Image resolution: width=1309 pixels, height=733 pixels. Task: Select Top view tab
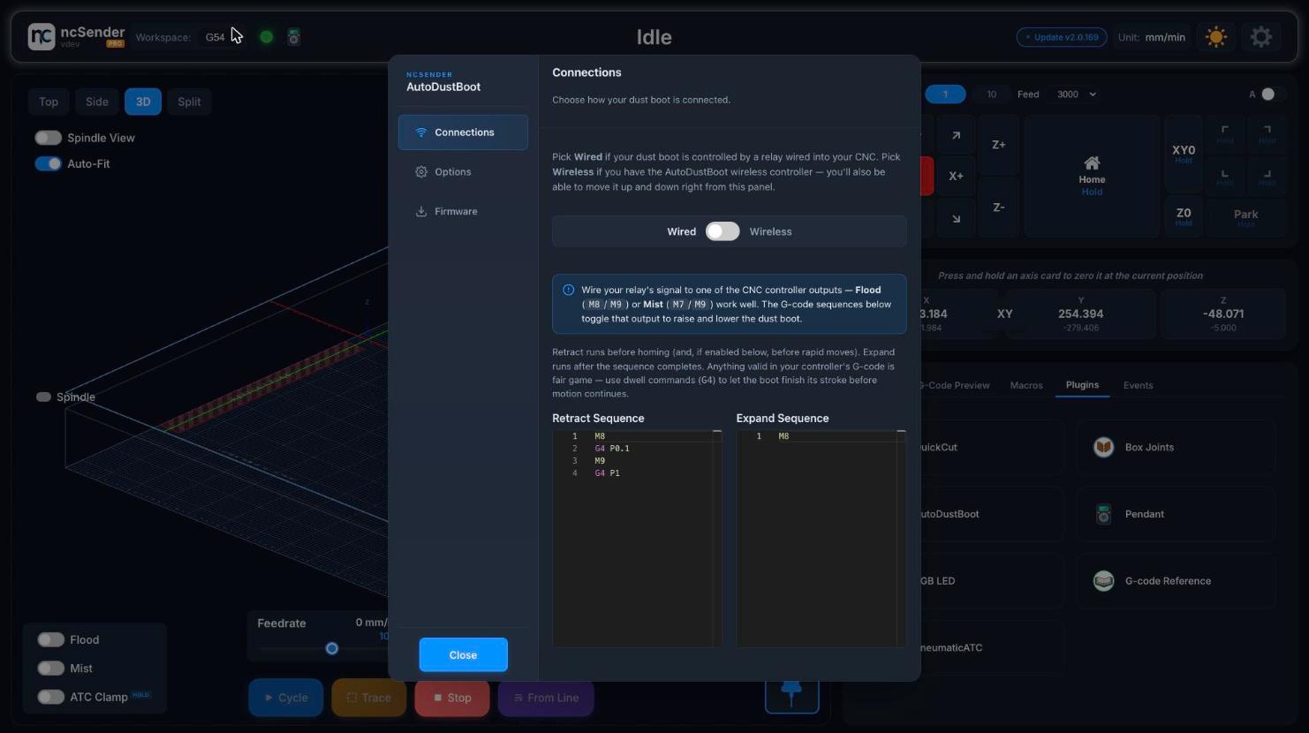49,102
